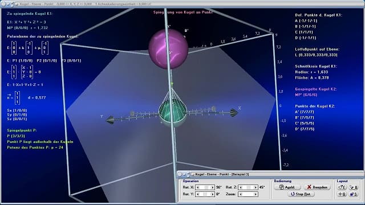Screen dimensions: 365x205
Task: Click the heading 'Gespiegelte Kugel K2:'
Action: [315, 89]
